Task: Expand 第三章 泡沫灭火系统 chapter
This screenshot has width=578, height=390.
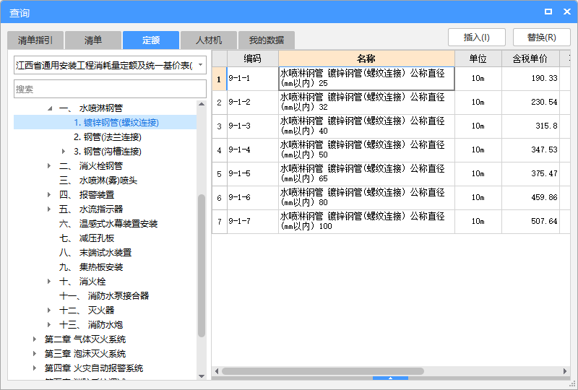Action: (x=34, y=353)
